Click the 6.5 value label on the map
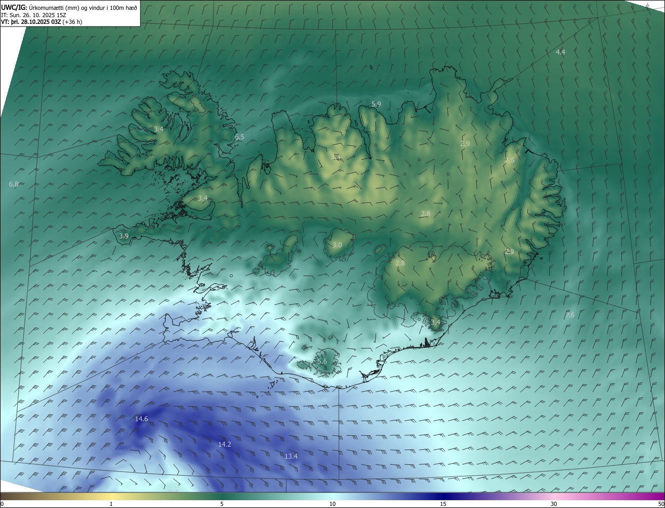The image size is (665, 508). pyautogui.click(x=240, y=137)
